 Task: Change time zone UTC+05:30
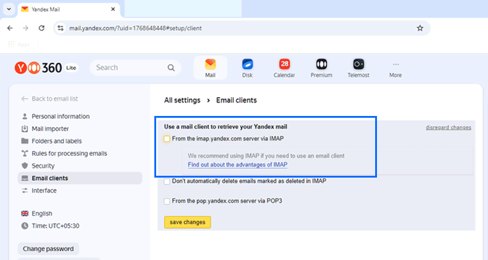pyautogui.click(x=56, y=226)
